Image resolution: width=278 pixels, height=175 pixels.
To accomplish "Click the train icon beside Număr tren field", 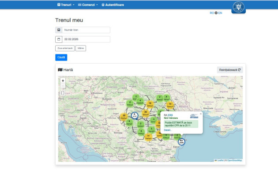I will [59, 30].
